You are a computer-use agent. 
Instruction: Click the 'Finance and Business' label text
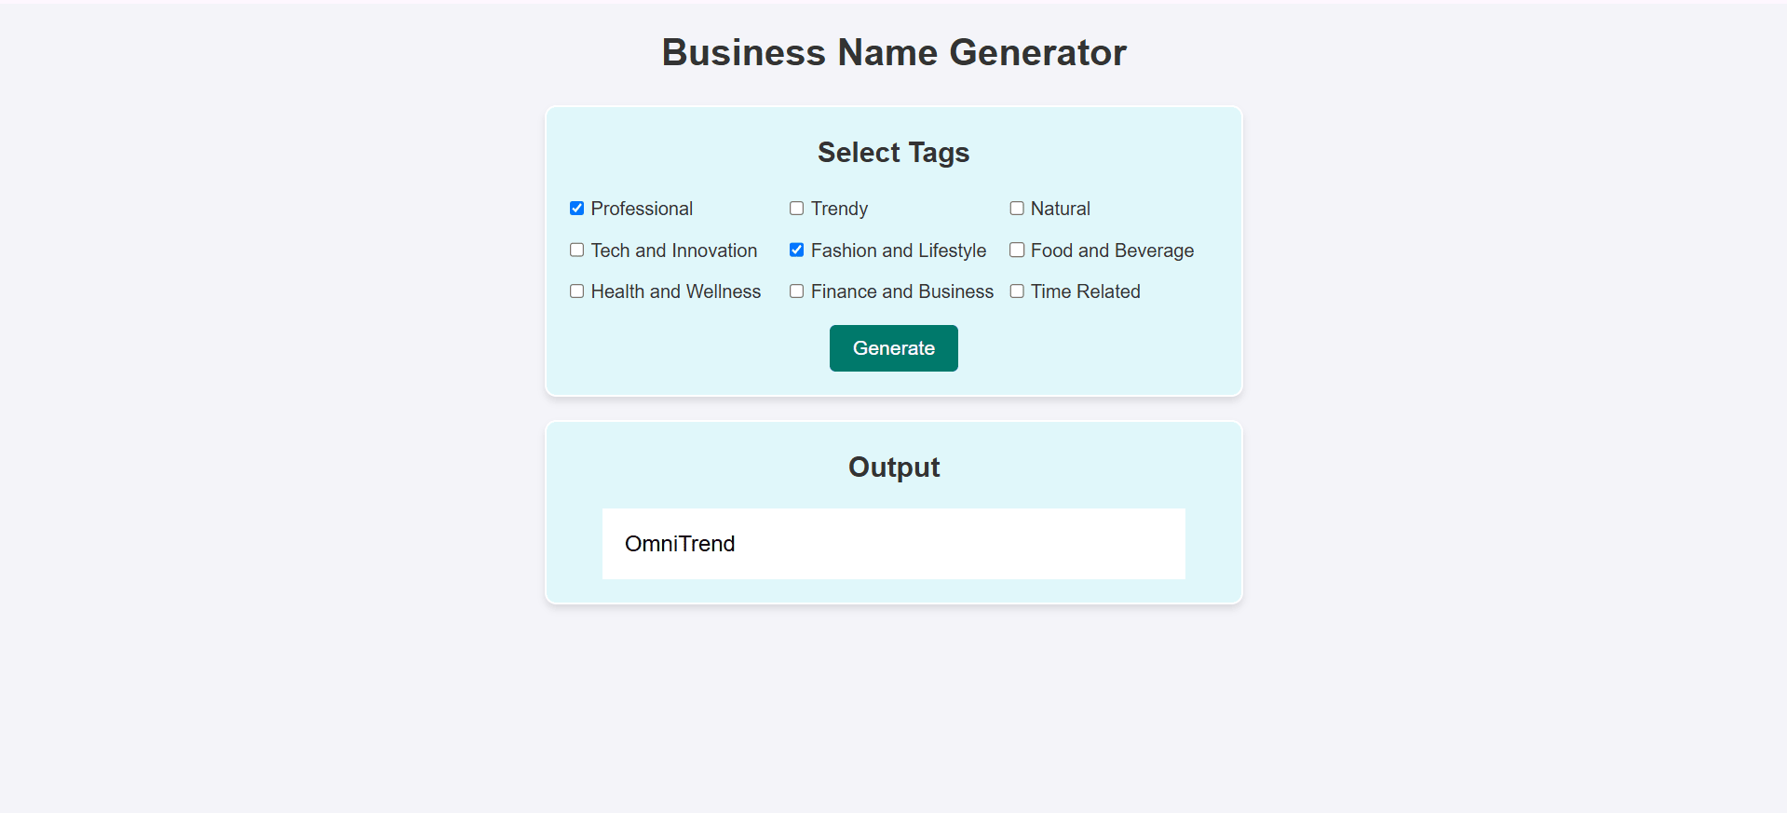902,291
